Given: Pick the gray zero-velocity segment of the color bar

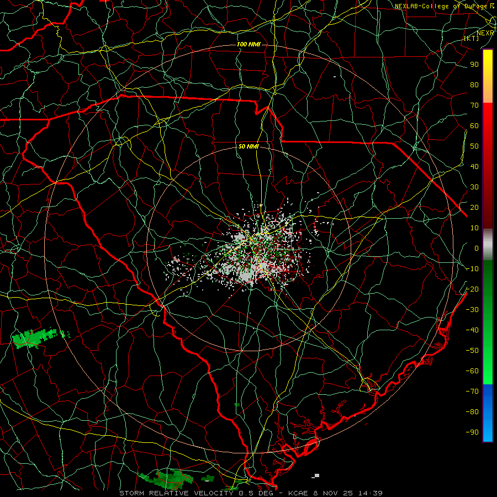Looking at the screenshot, I should (x=488, y=244).
